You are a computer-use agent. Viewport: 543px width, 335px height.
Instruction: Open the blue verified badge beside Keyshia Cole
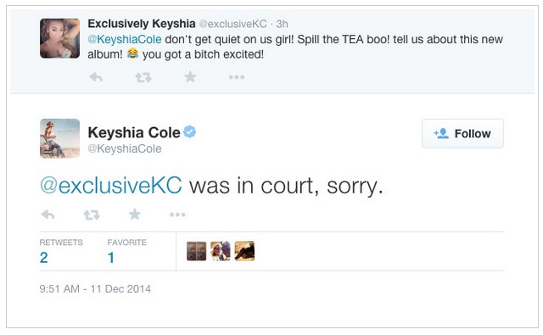(190, 131)
